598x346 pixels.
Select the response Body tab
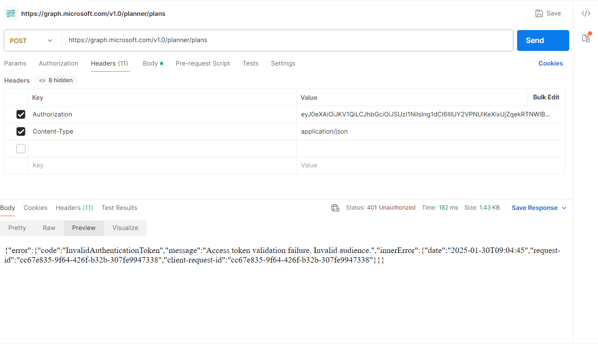tap(8, 208)
